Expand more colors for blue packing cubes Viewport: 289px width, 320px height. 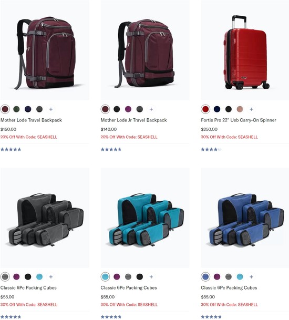point(251,277)
